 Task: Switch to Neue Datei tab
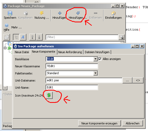click(22, 52)
